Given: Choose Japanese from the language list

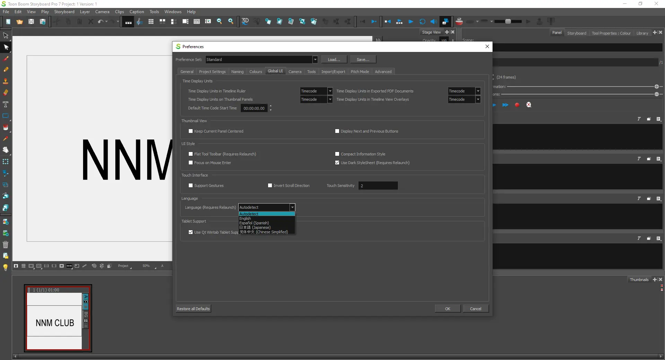Looking at the screenshot, I should (267, 227).
